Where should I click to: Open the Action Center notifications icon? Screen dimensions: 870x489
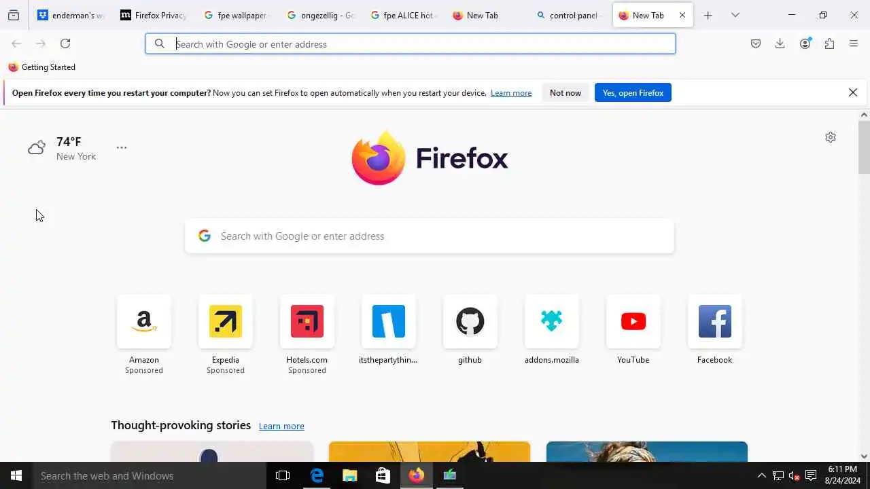[811, 475]
